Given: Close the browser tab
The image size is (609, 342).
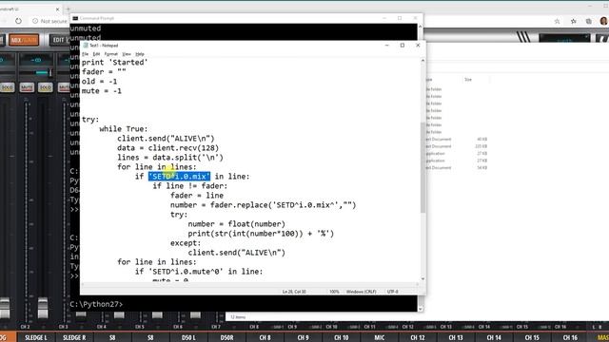Looking at the screenshot, I should [x=57, y=9].
